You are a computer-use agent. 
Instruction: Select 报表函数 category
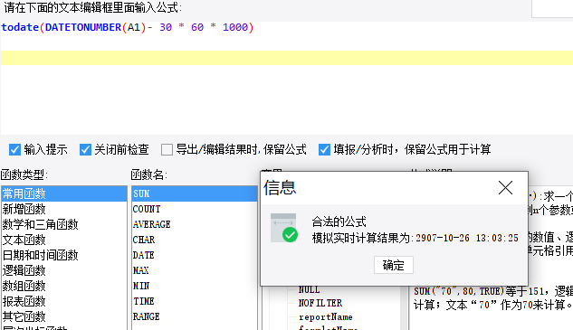64,301
